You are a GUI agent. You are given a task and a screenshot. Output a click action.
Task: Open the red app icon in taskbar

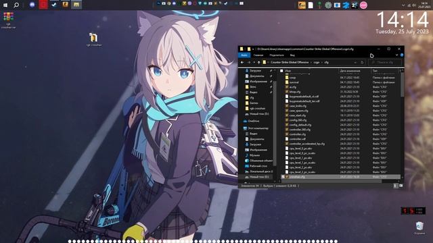point(43,5)
